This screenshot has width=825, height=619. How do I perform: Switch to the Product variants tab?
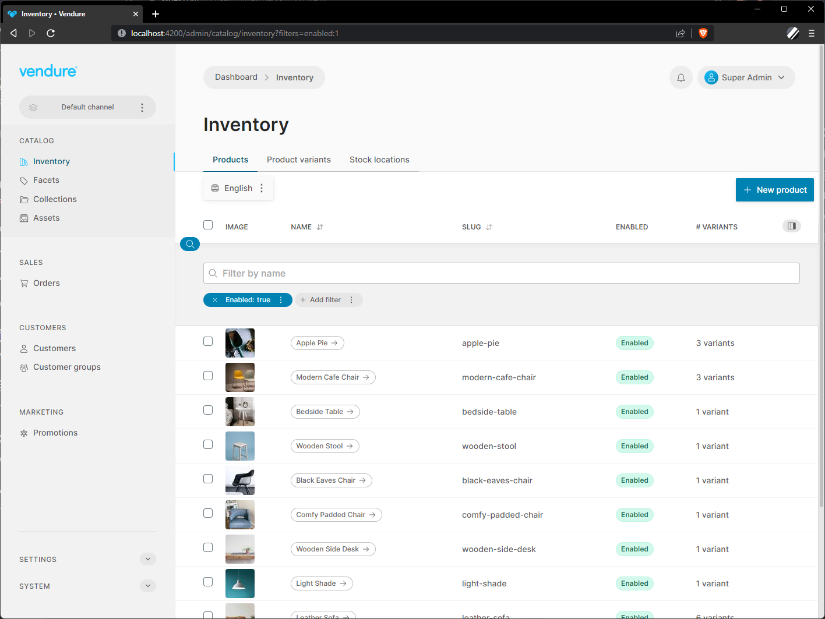299,160
